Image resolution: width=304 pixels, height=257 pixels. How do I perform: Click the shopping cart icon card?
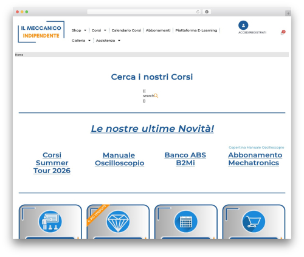click(254, 222)
